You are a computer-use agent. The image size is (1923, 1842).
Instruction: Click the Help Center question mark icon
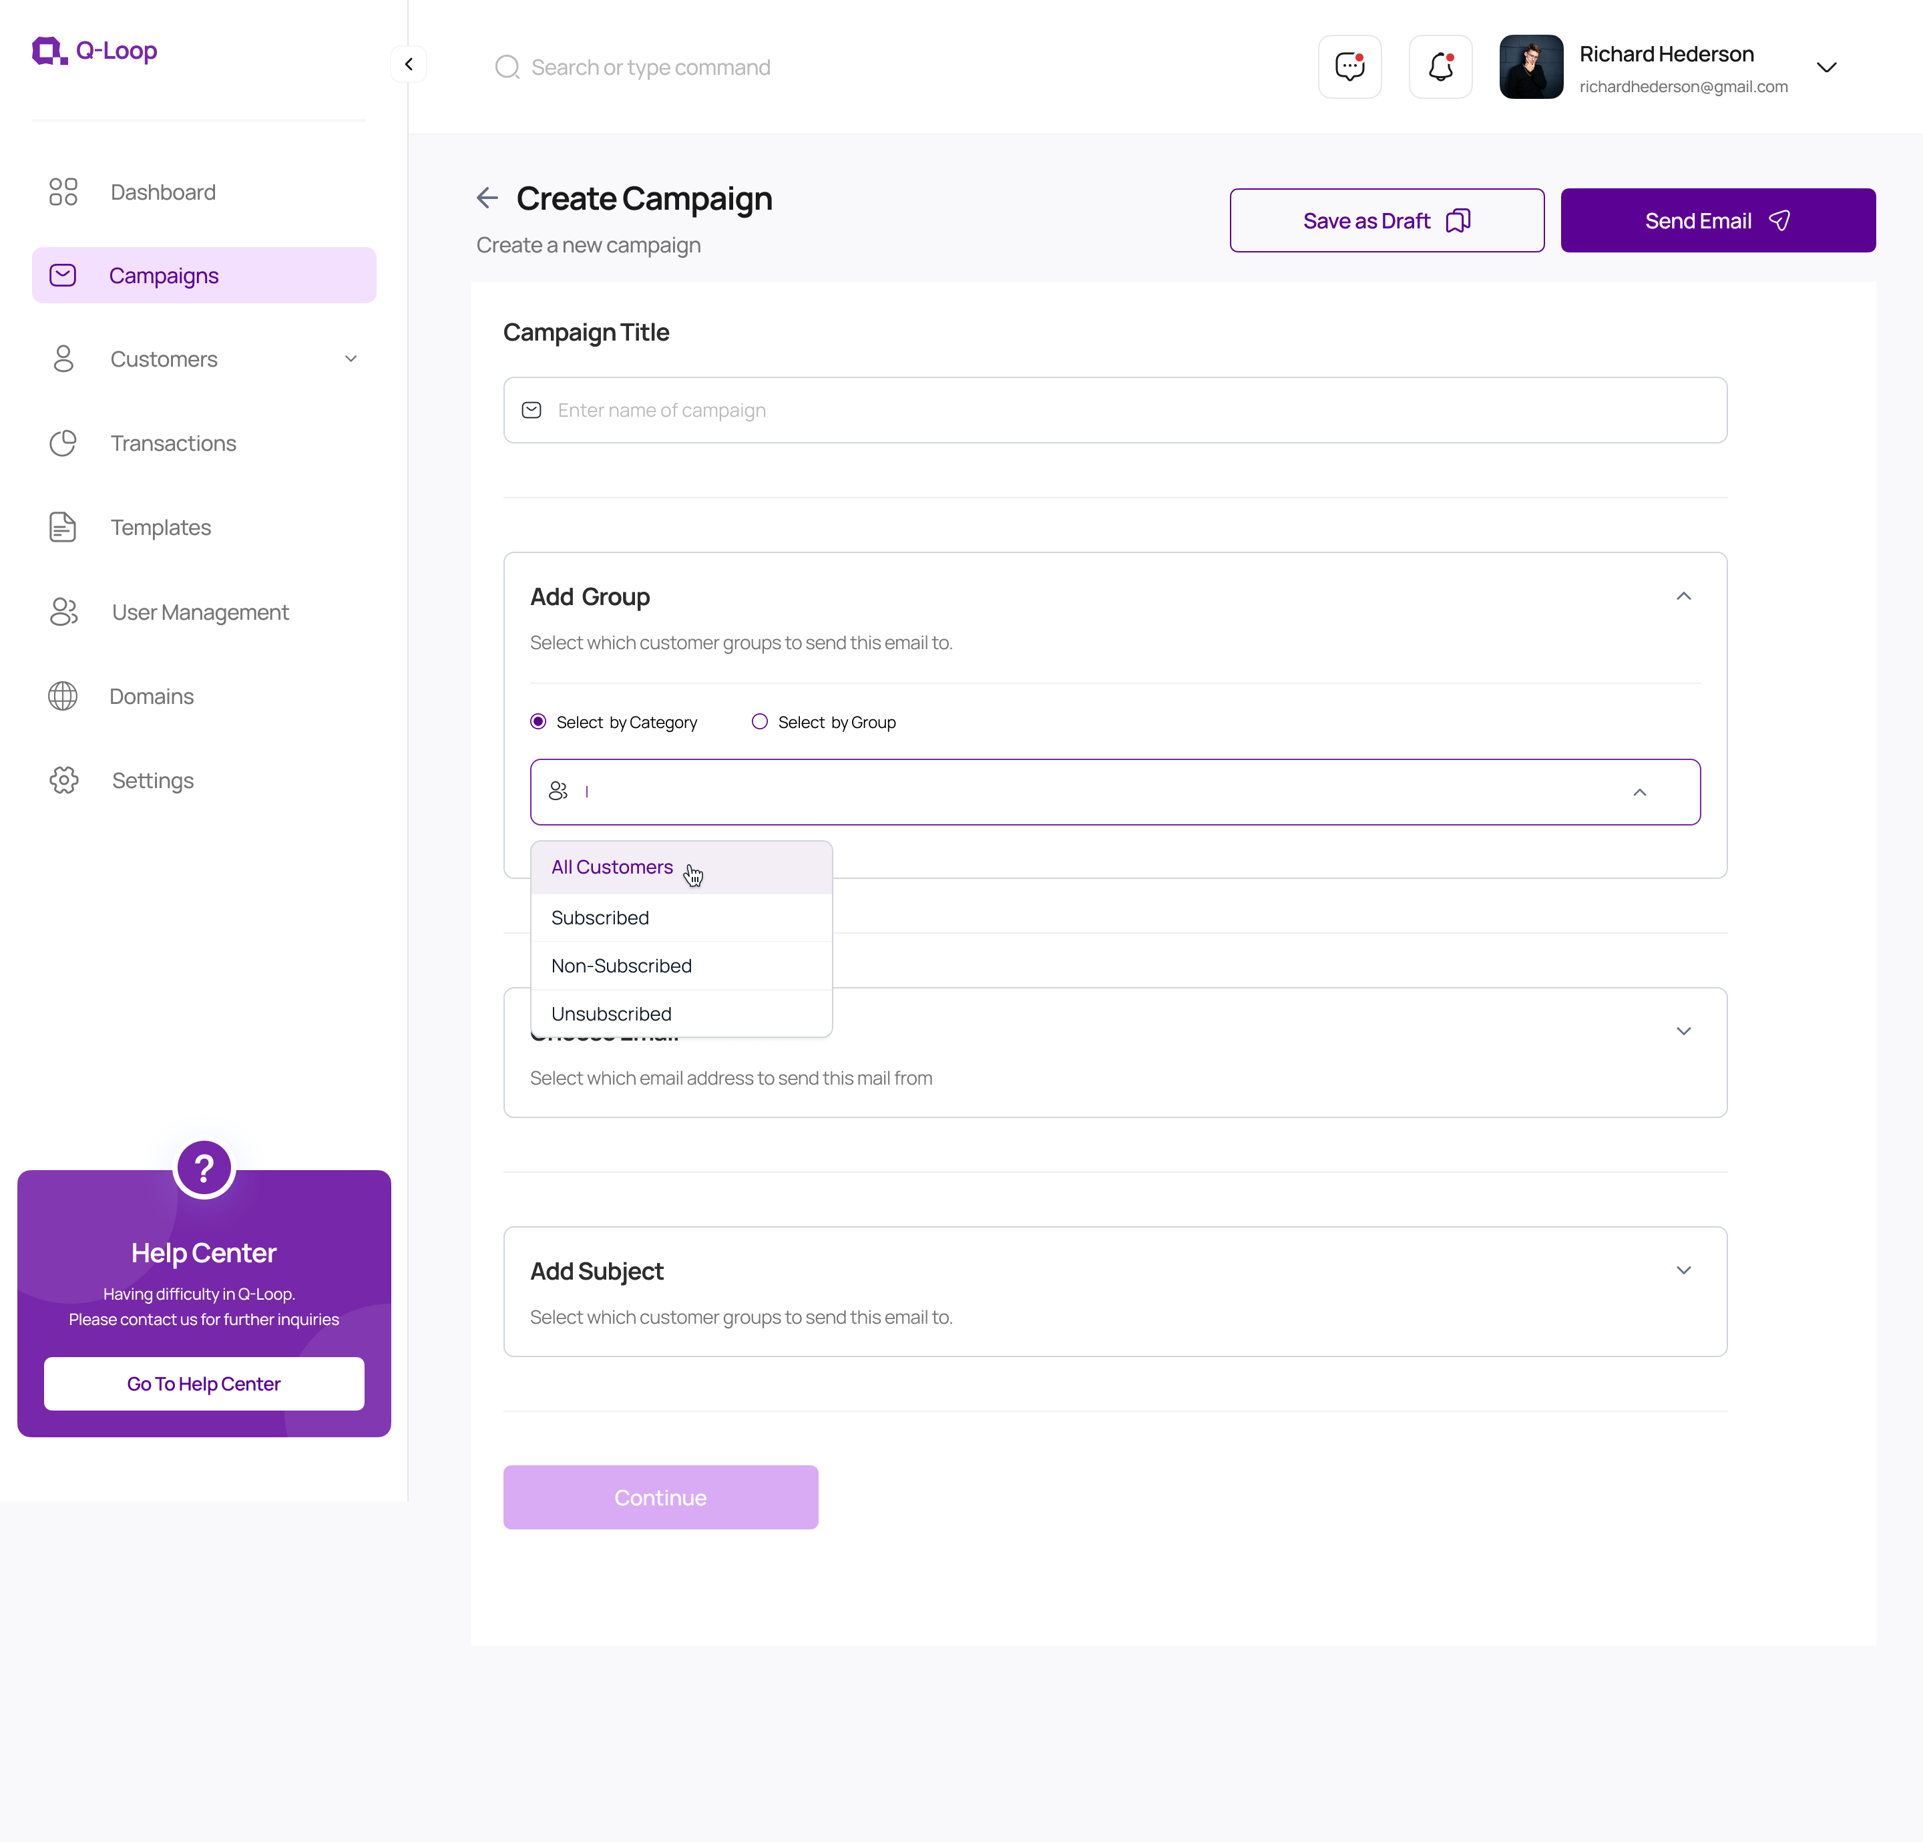(x=204, y=1168)
